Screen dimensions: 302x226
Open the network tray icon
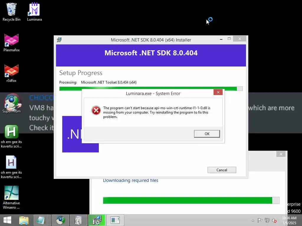pos(267,220)
